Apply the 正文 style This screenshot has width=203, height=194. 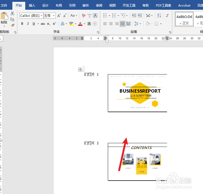point(184,19)
